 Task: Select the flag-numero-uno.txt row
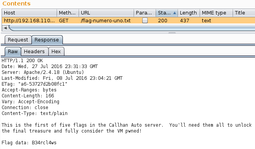tap(128, 21)
